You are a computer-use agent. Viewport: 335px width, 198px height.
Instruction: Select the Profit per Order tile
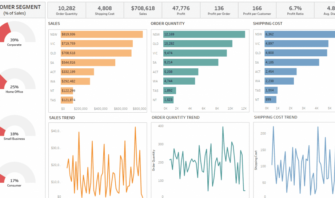219,10
